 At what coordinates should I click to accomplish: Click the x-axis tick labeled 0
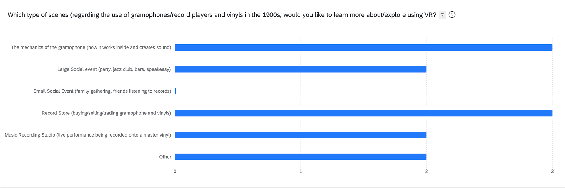pyautogui.click(x=175, y=172)
